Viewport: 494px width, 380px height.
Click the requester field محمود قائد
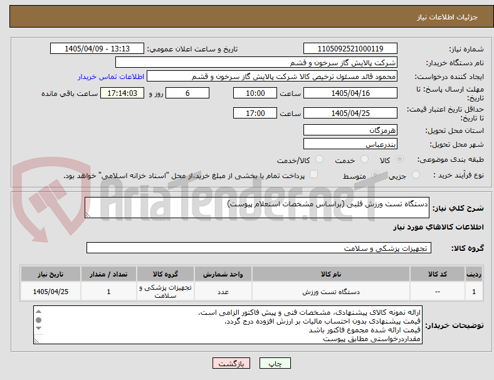(272, 77)
